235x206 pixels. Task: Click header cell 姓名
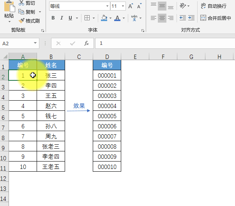(51, 65)
